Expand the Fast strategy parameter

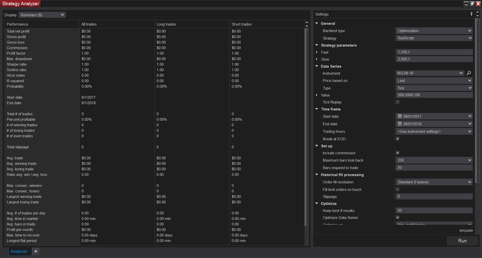point(317,52)
